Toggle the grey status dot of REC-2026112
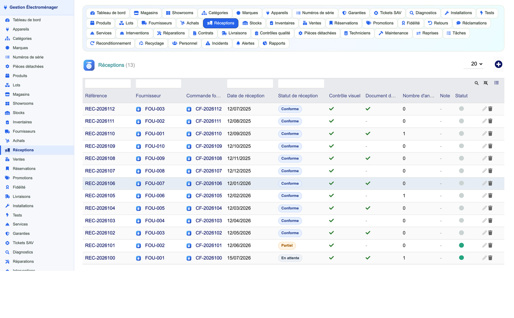Image resolution: width=514 pixels, height=318 pixels. (461, 108)
